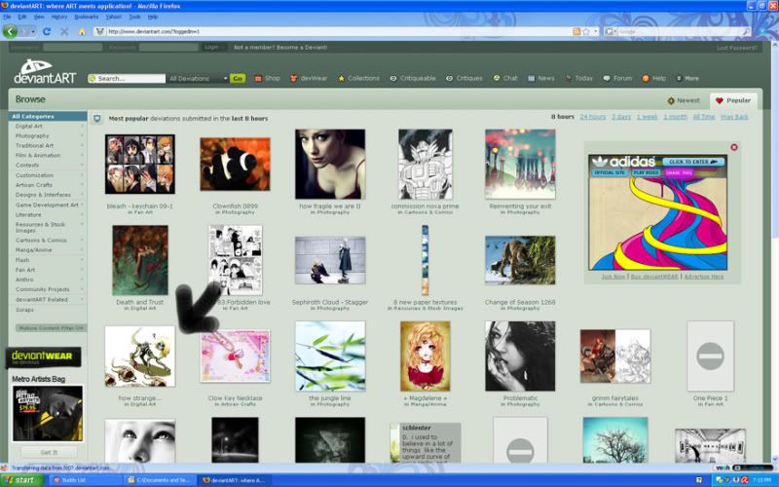Filter popular deviations by 1 week
This screenshot has height=487, width=779.
pyautogui.click(x=647, y=117)
